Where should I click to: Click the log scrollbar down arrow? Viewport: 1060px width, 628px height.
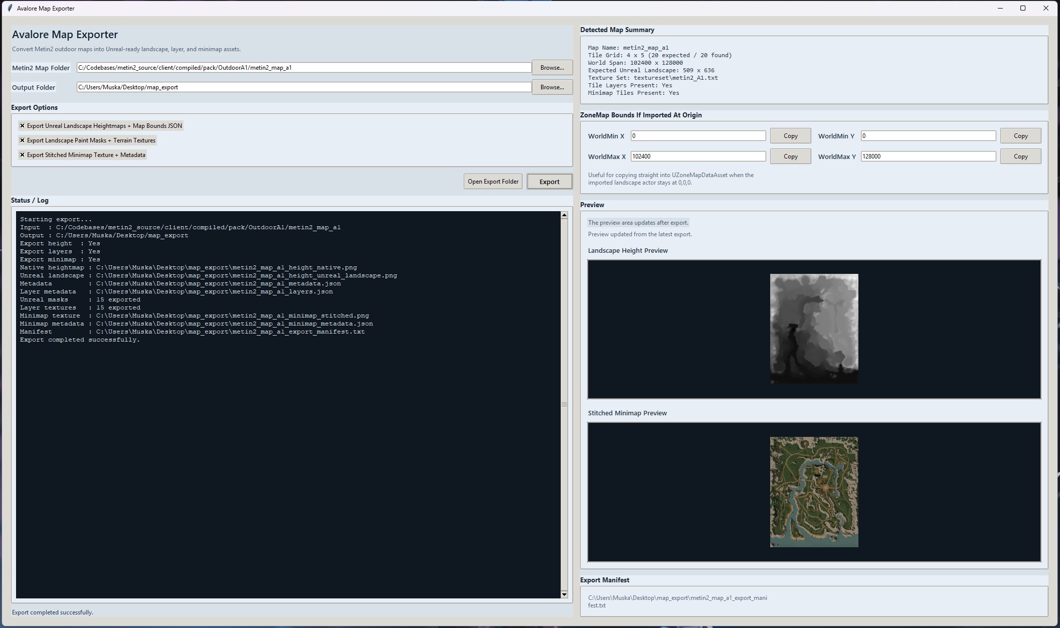[565, 595]
